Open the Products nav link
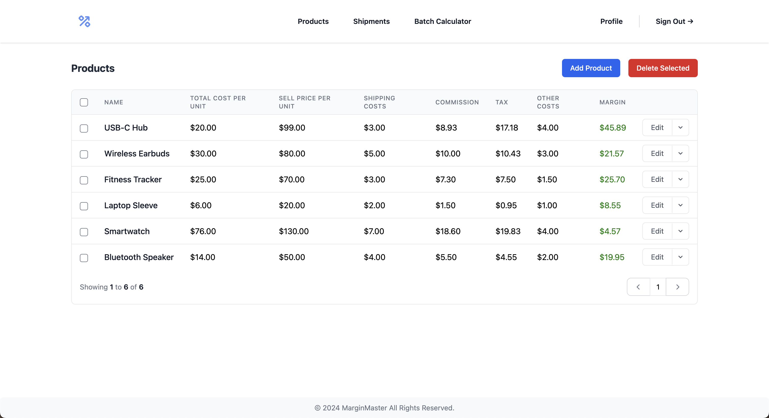The width and height of the screenshot is (769, 418). tap(313, 22)
